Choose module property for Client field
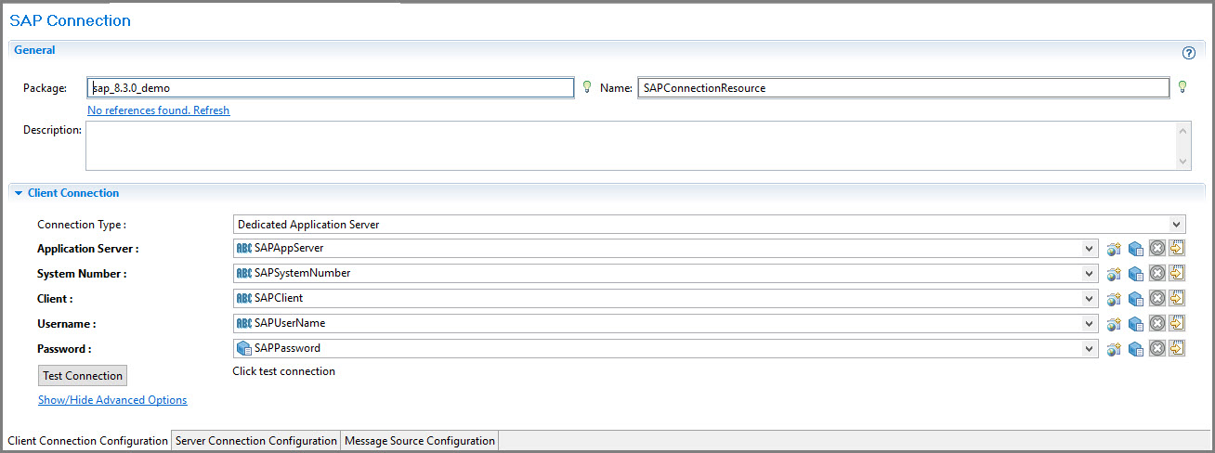The image size is (1215, 453). 1135,299
